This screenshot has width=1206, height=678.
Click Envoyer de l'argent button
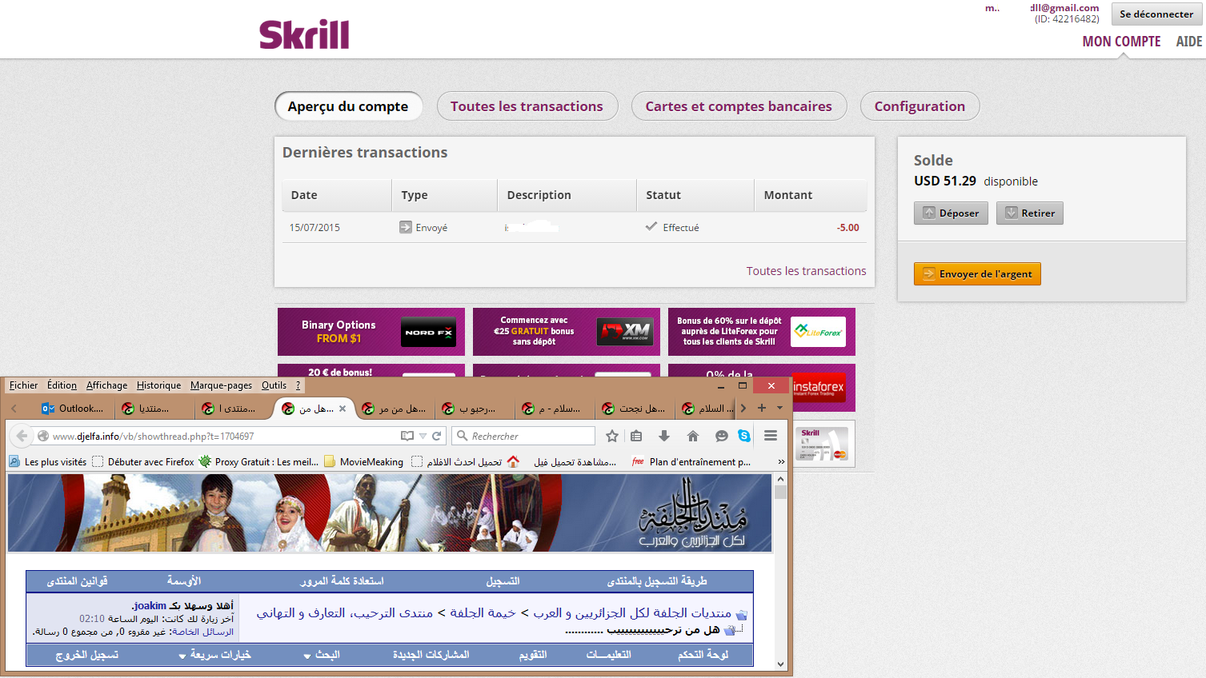tap(977, 273)
